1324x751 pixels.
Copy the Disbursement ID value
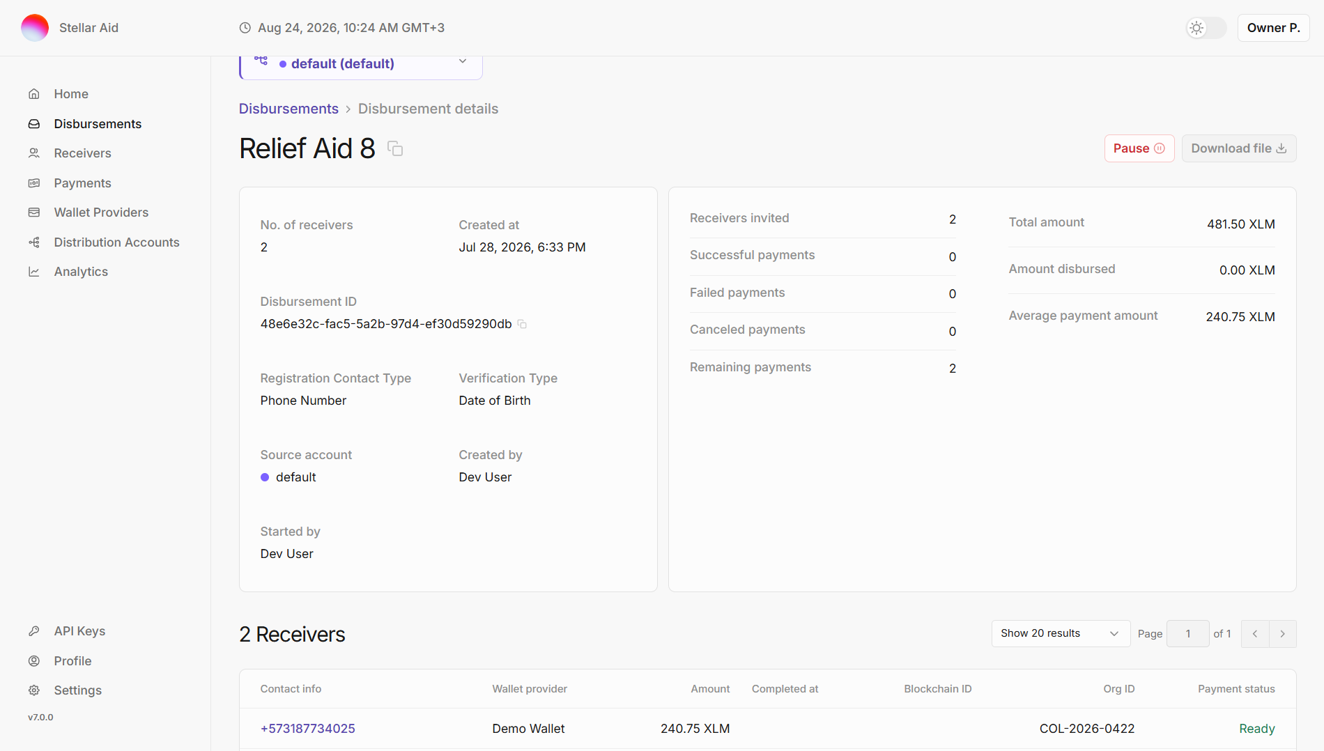522,324
